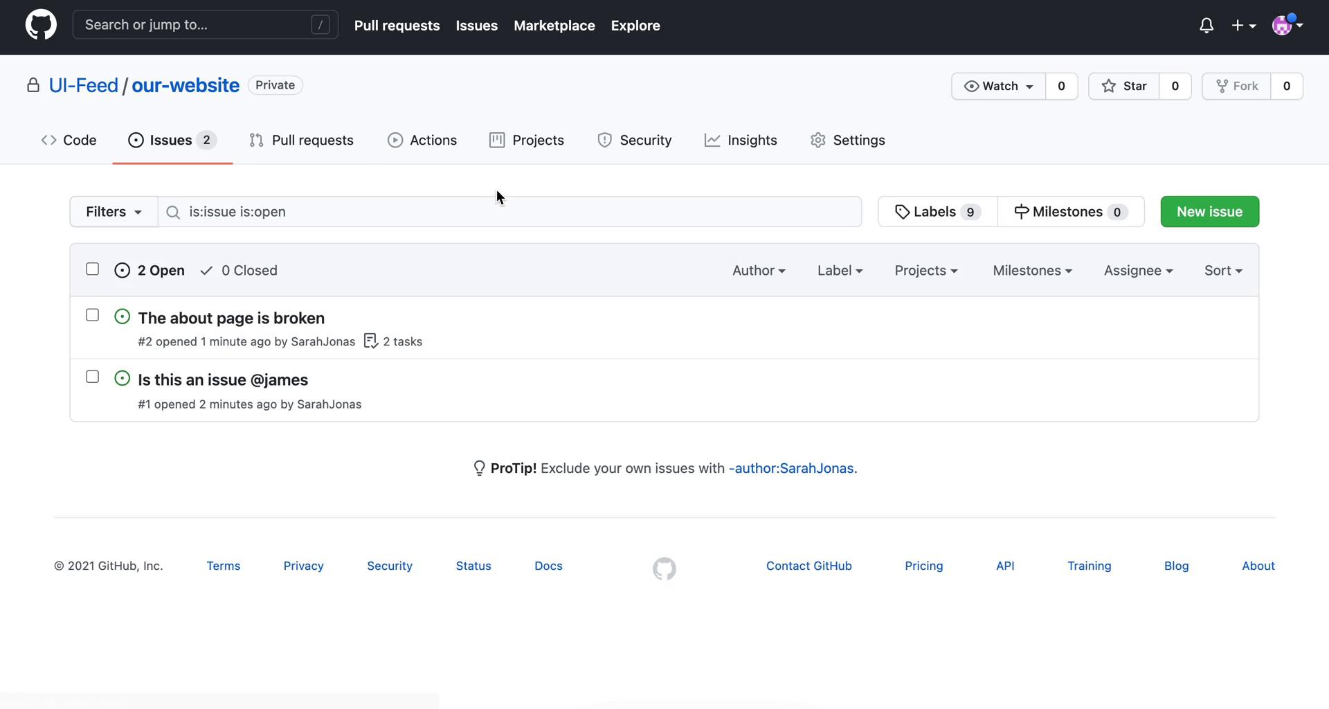Open the Pricing footer link
Screen dimensions: 1329x709
coord(924,566)
